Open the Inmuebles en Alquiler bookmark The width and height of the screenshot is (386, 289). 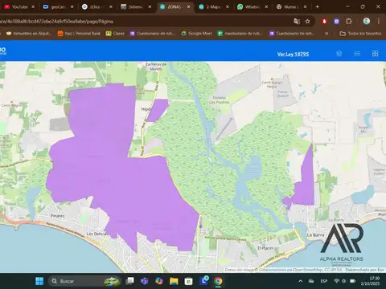pyautogui.click(x=29, y=34)
